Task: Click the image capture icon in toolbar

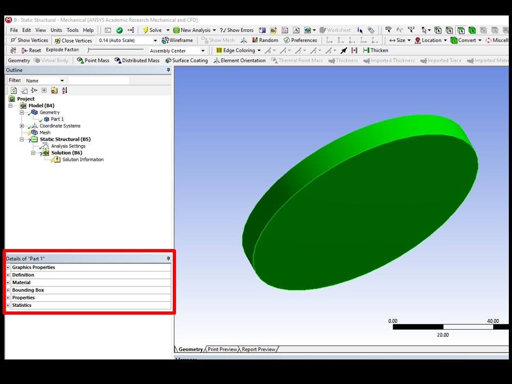Action: (308, 30)
